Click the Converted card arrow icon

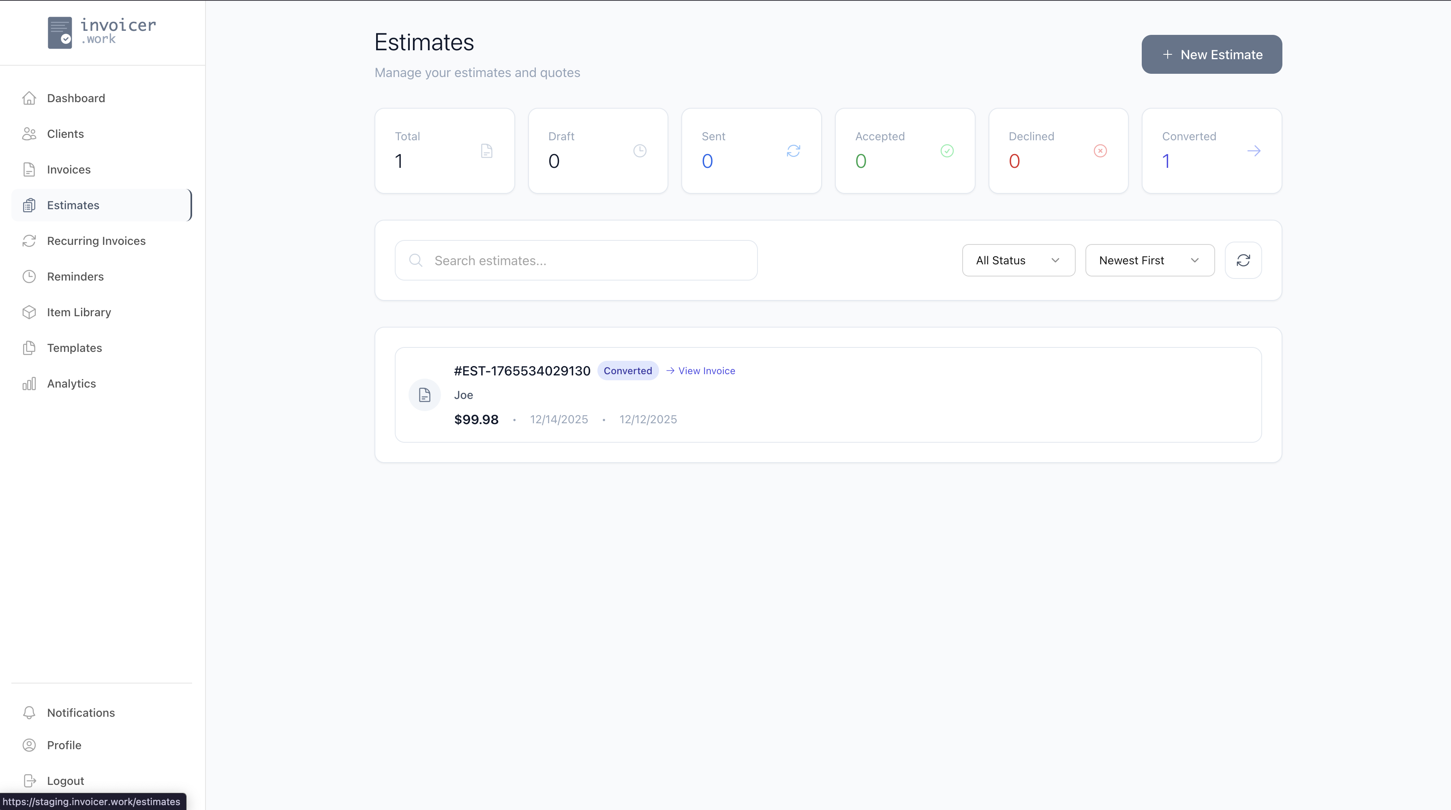[x=1253, y=151]
